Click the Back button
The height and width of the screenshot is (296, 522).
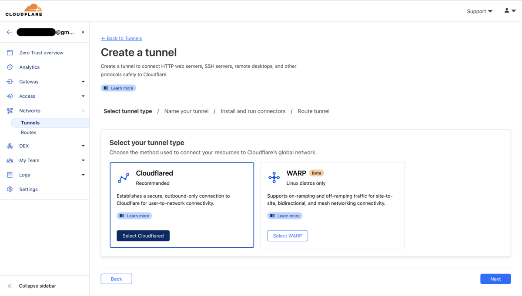(x=116, y=279)
